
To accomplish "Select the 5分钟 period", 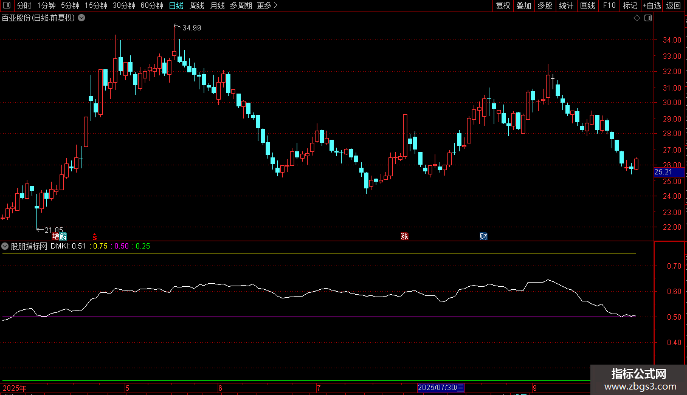I will coord(70,5).
